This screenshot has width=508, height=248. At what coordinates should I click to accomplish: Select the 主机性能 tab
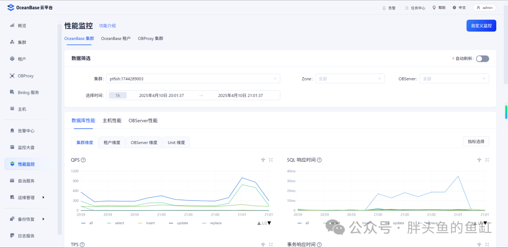coord(112,120)
